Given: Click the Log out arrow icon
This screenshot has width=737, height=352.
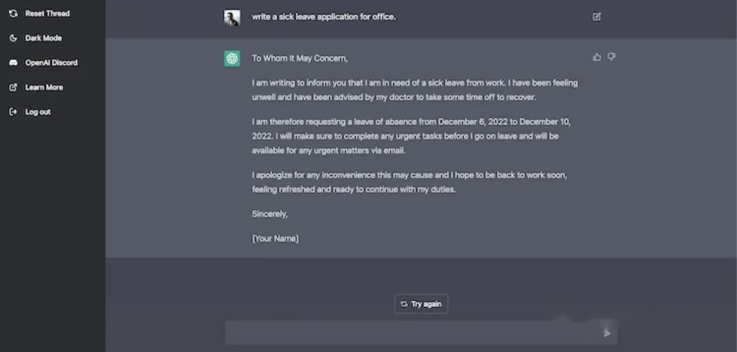Looking at the screenshot, I should (x=13, y=112).
